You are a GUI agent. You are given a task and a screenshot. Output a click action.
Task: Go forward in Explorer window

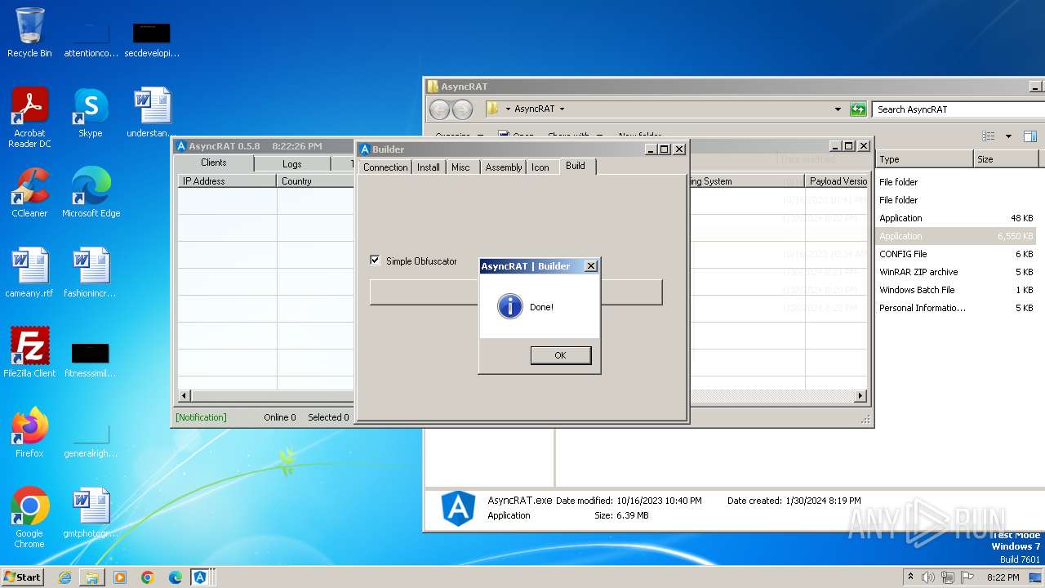462,109
